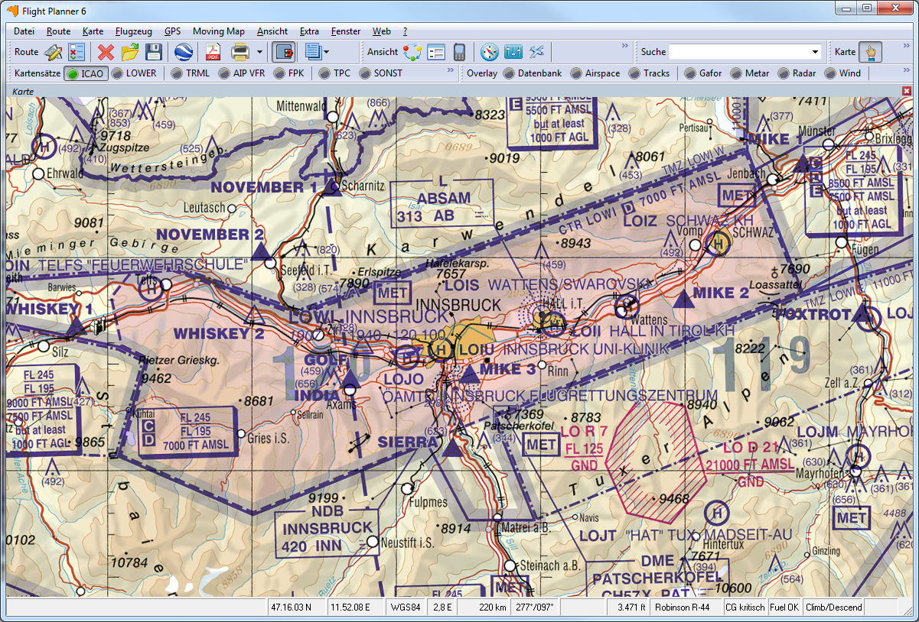The height and width of the screenshot is (622, 919).
Task: Export to PDF icon
Action: pyautogui.click(x=212, y=52)
